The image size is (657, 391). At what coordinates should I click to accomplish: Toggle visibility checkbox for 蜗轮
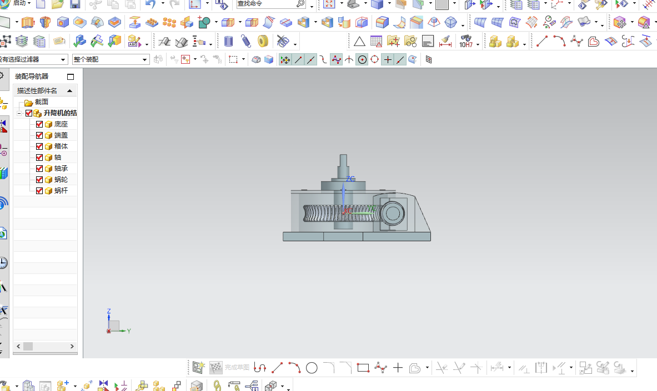(x=39, y=180)
